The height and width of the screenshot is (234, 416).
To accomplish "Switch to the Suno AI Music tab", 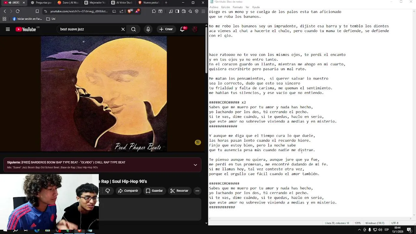I will tap(68, 3).
